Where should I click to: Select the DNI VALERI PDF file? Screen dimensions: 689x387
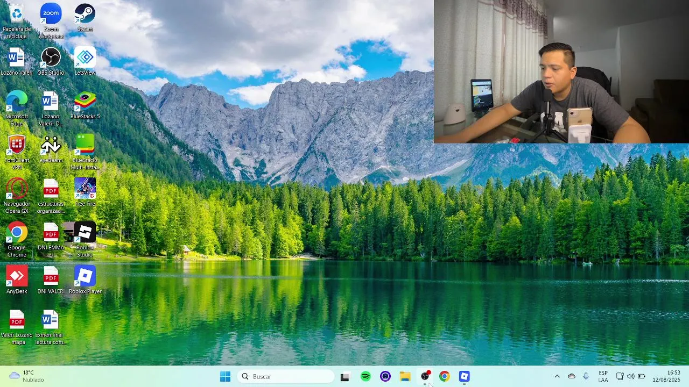coord(51,280)
